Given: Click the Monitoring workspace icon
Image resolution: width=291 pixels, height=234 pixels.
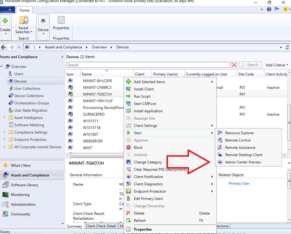Looking at the screenshot, I should pos(5,195).
